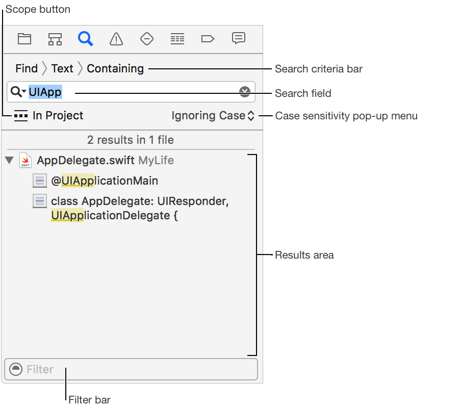Switch to the Symbol navigator icon
This screenshot has height=409, width=460.
pyautogui.click(x=55, y=39)
